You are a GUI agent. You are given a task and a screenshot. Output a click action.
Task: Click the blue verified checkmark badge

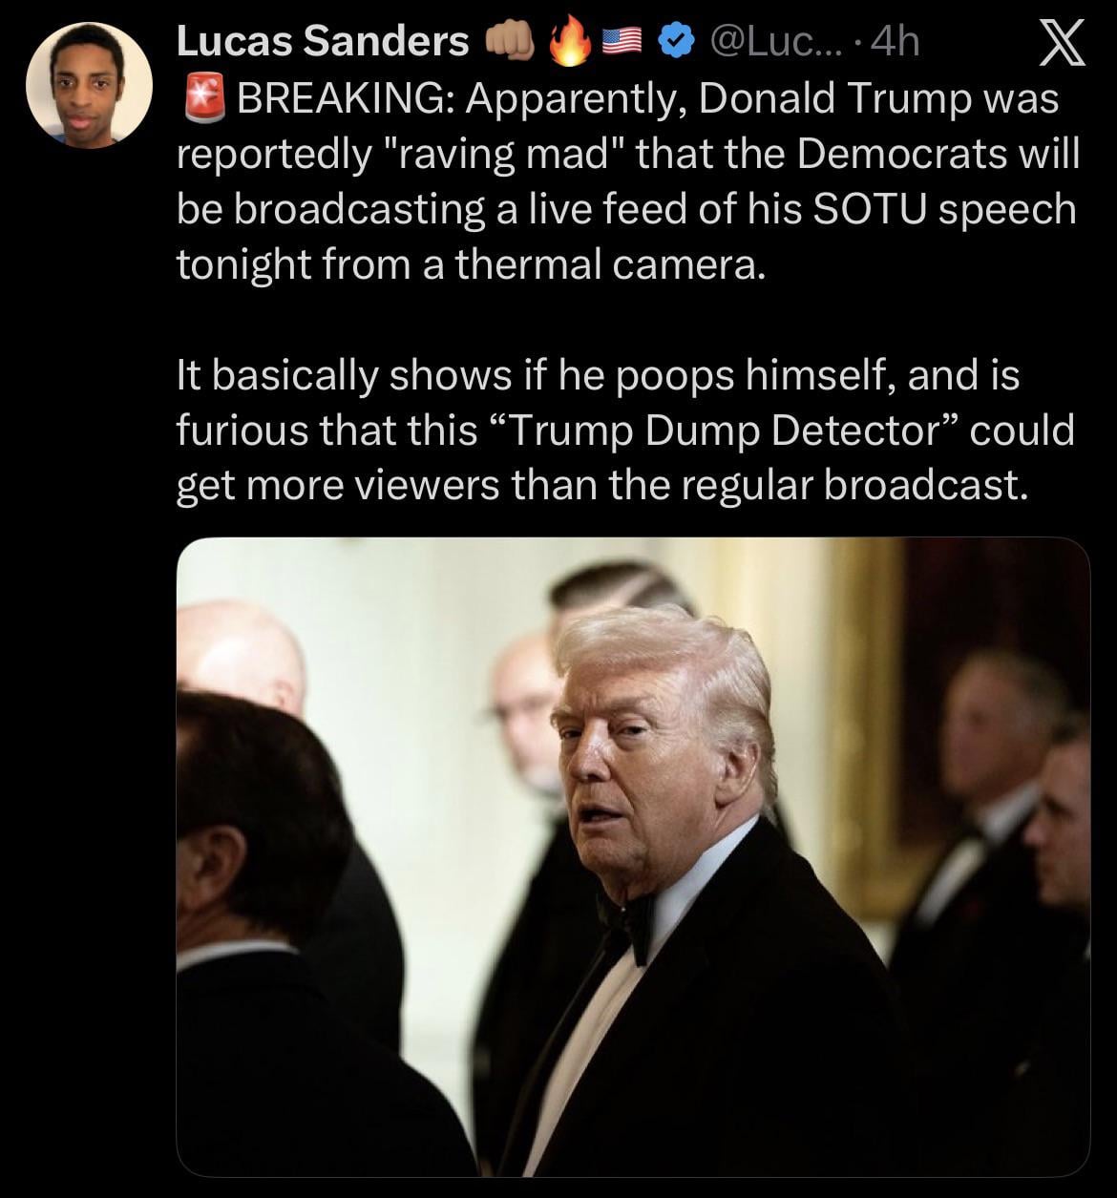[677, 43]
